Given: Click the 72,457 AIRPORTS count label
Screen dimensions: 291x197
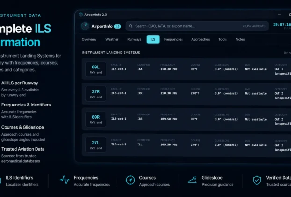Looking at the screenshot, I should coord(254,26).
